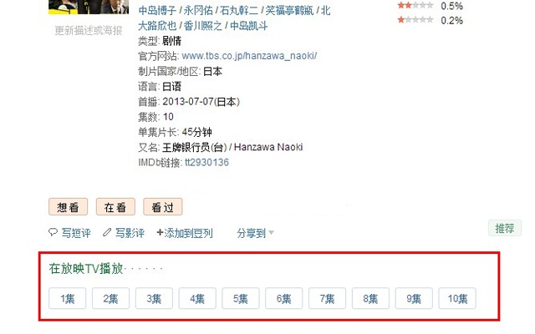Open IMDb link tt2930136
535x334 pixels.
pos(206,162)
